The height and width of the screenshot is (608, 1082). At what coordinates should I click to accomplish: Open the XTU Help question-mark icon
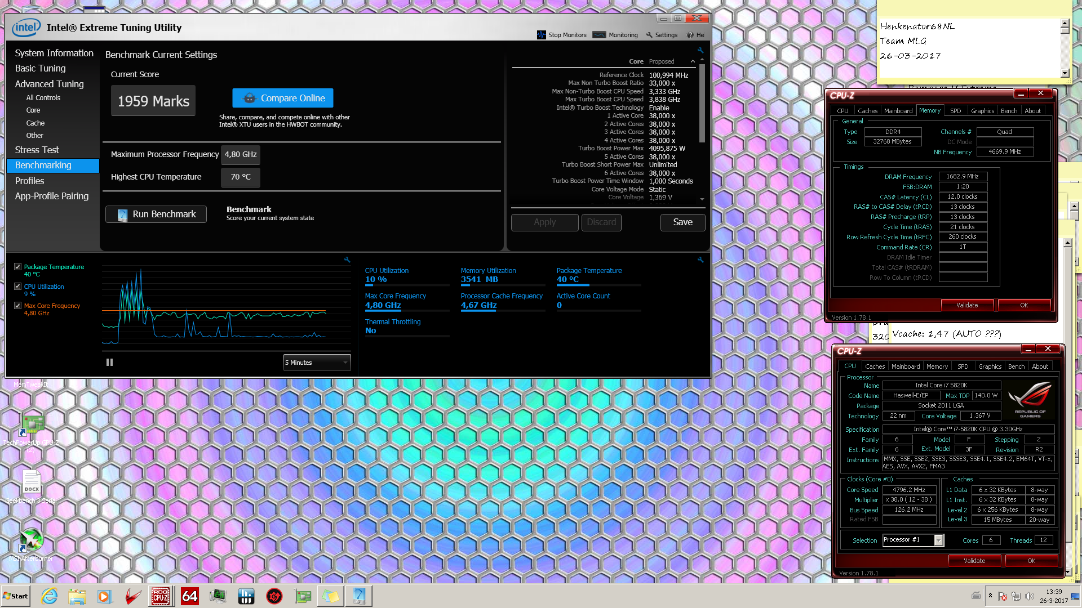(690, 35)
